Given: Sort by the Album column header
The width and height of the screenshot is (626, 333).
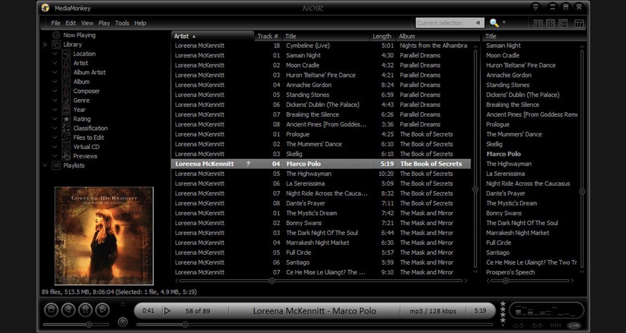Looking at the screenshot, I should (x=438, y=36).
